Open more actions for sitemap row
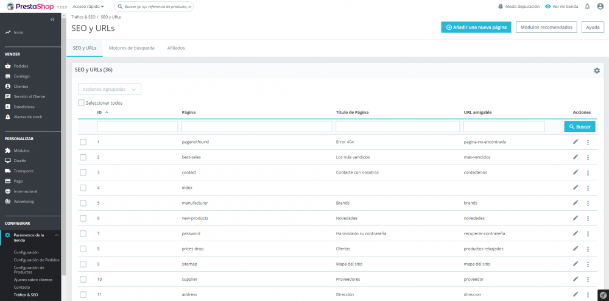 tap(588, 264)
